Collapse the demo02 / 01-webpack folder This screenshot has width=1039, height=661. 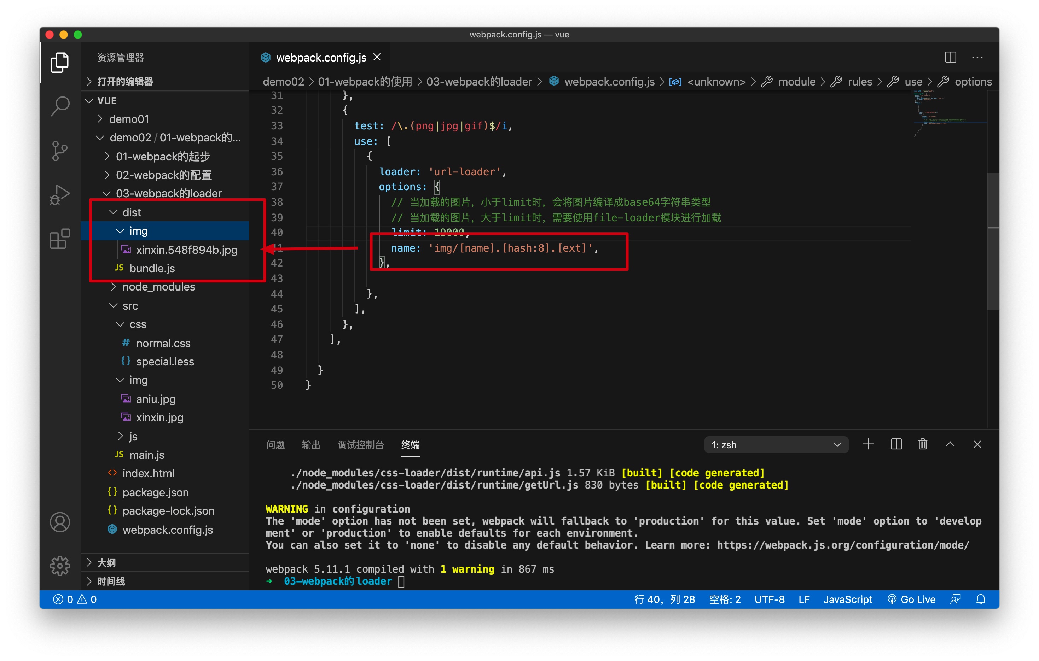165,138
